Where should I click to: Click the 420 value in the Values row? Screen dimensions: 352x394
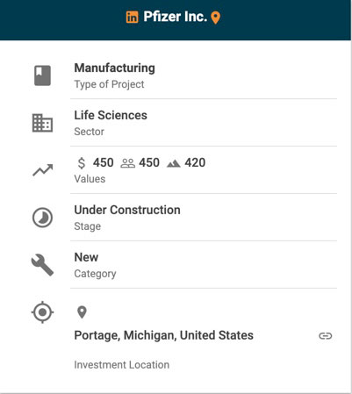[x=195, y=162]
